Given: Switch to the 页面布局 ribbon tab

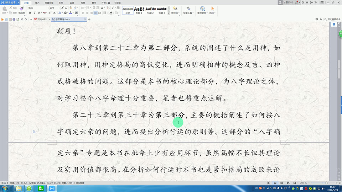Looking at the screenshot, I should 49,3.
